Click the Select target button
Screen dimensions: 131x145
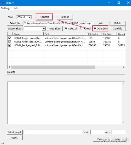click(14, 132)
